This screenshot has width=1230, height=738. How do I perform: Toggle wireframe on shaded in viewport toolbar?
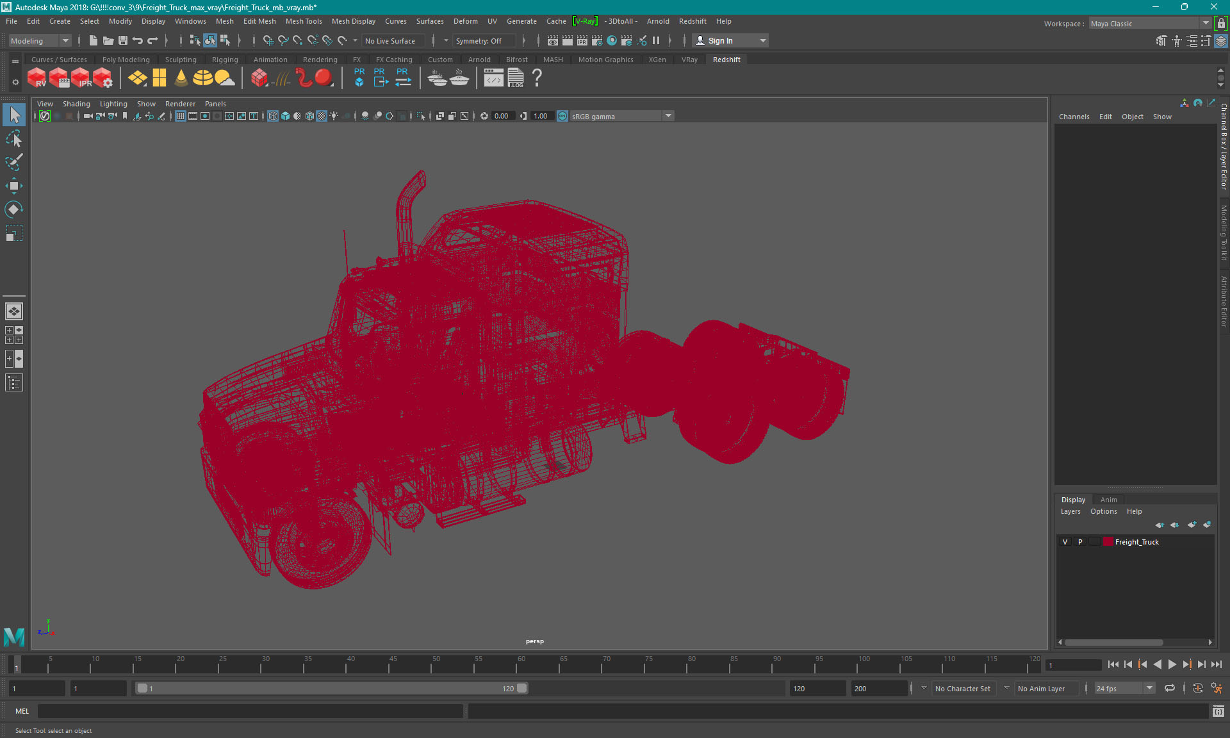309,116
